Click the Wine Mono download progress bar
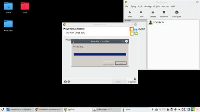200x112 pixels. pyautogui.click(x=100, y=54)
